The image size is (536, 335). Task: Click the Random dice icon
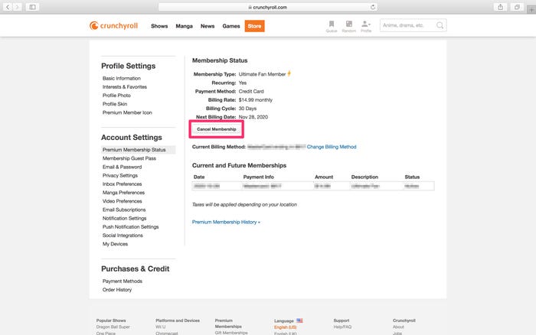tap(348, 25)
